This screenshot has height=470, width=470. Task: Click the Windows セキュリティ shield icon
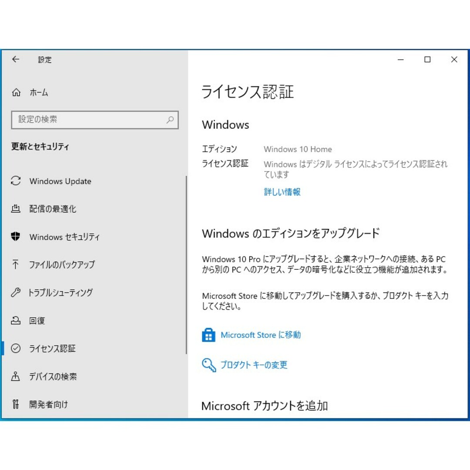point(16,236)
